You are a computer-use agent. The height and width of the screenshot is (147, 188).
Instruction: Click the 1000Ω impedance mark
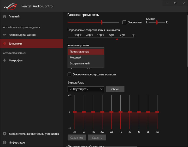point(78,35)
